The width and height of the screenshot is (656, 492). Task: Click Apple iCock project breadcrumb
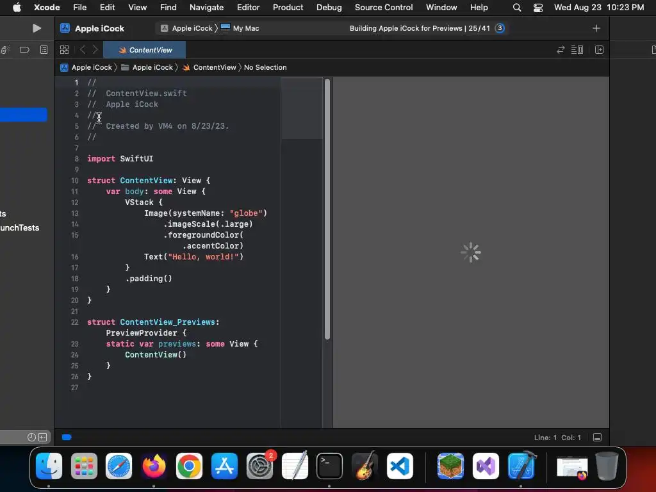86,67
